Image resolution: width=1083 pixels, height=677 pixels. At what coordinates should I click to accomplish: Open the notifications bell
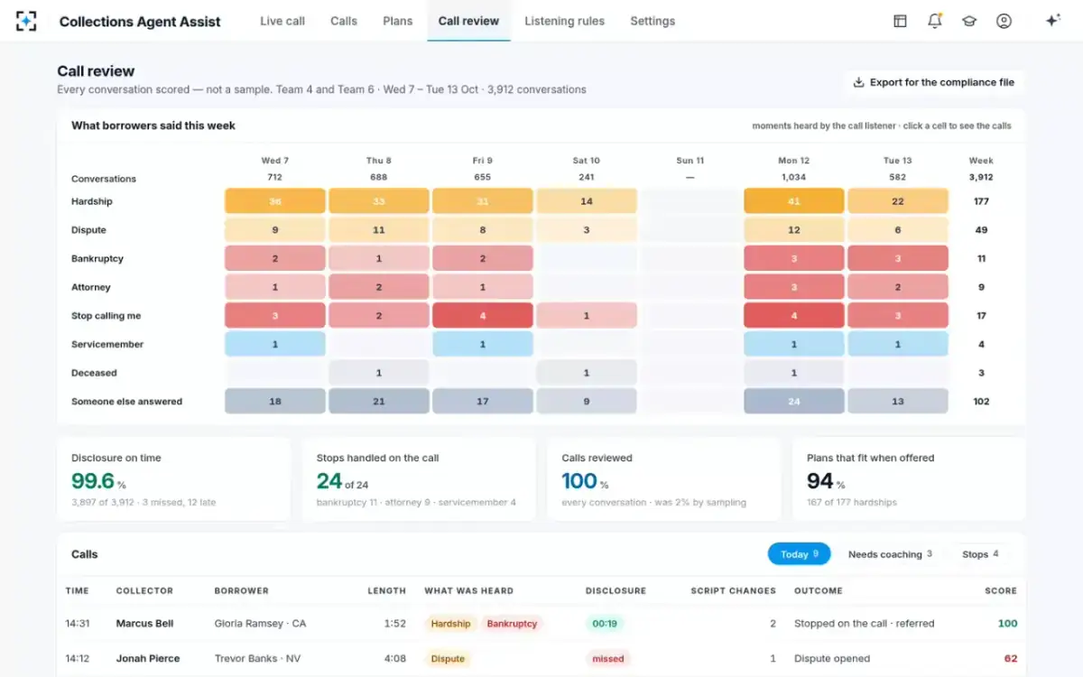[x=935, y=21]
